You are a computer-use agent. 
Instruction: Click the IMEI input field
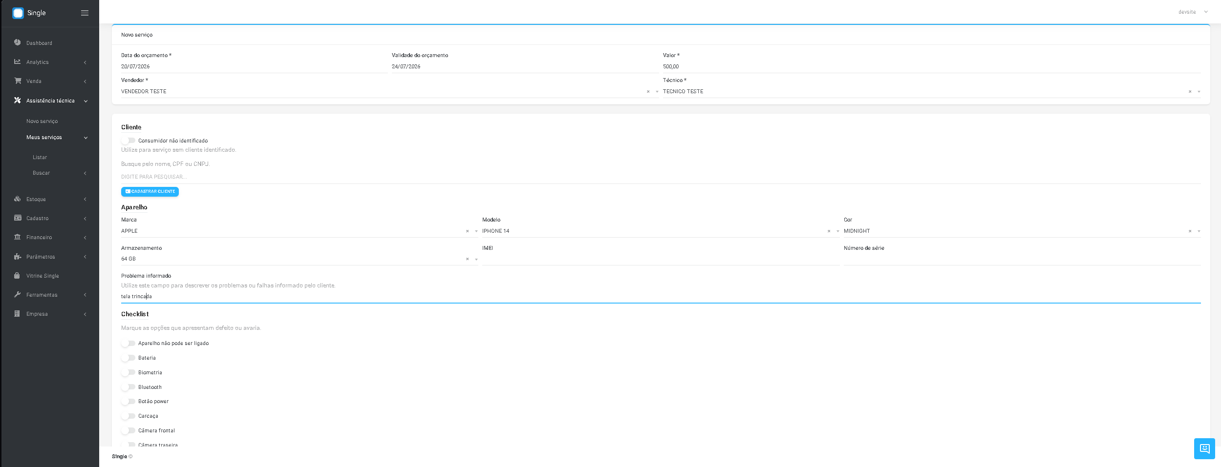click(661, 259)
